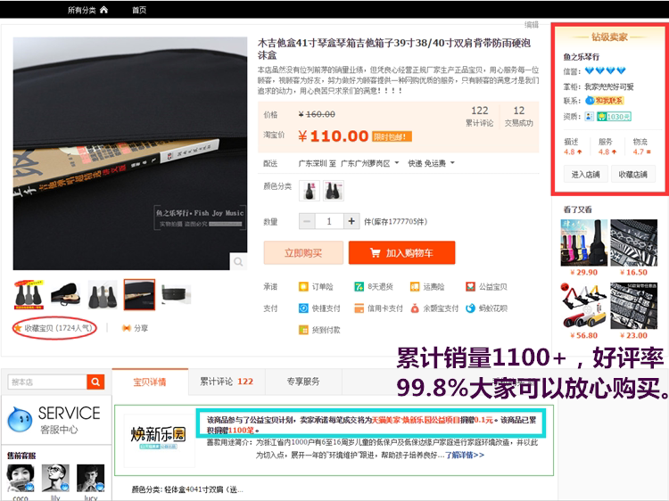Viewport: 669px width, 501px height.
Task: Choose the second color option swatch
Action: 334,190
